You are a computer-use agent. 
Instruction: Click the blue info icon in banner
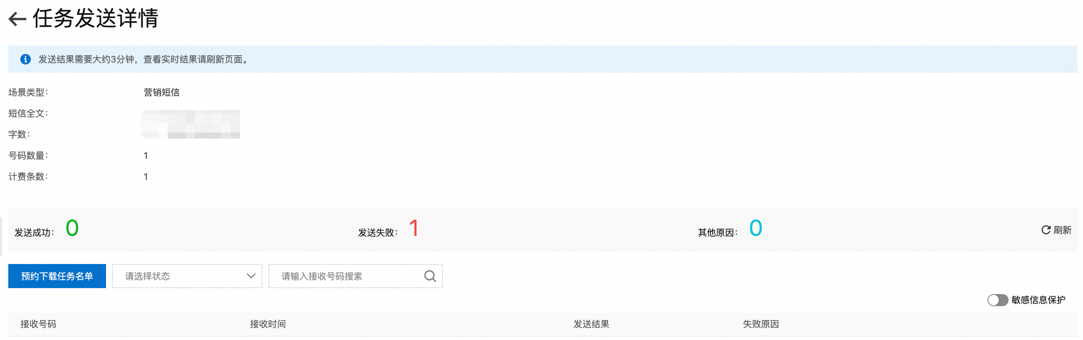pyautogui.click(x=26, y=59)
